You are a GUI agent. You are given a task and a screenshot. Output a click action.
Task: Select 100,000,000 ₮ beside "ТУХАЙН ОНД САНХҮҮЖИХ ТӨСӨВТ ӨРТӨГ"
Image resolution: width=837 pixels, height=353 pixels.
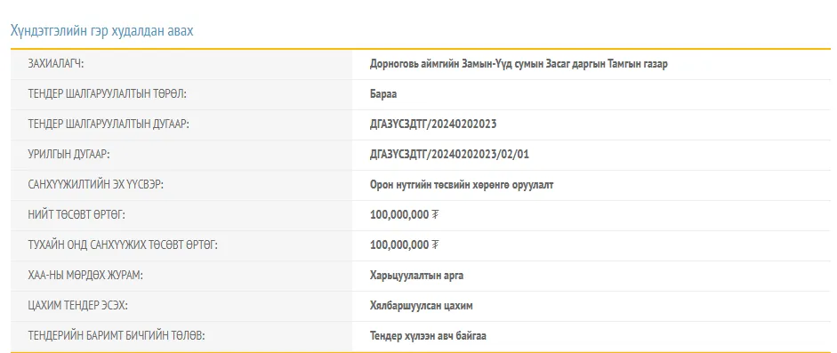coord(404,245)
